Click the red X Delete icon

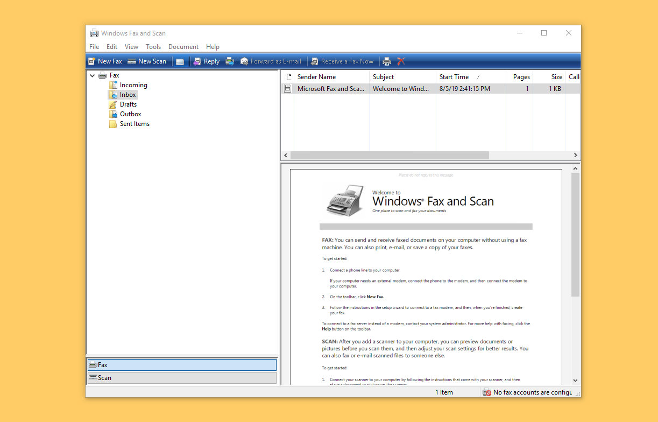tap(401, 61)
